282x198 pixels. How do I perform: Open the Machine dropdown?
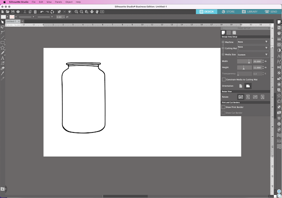[x=252, y=42]
